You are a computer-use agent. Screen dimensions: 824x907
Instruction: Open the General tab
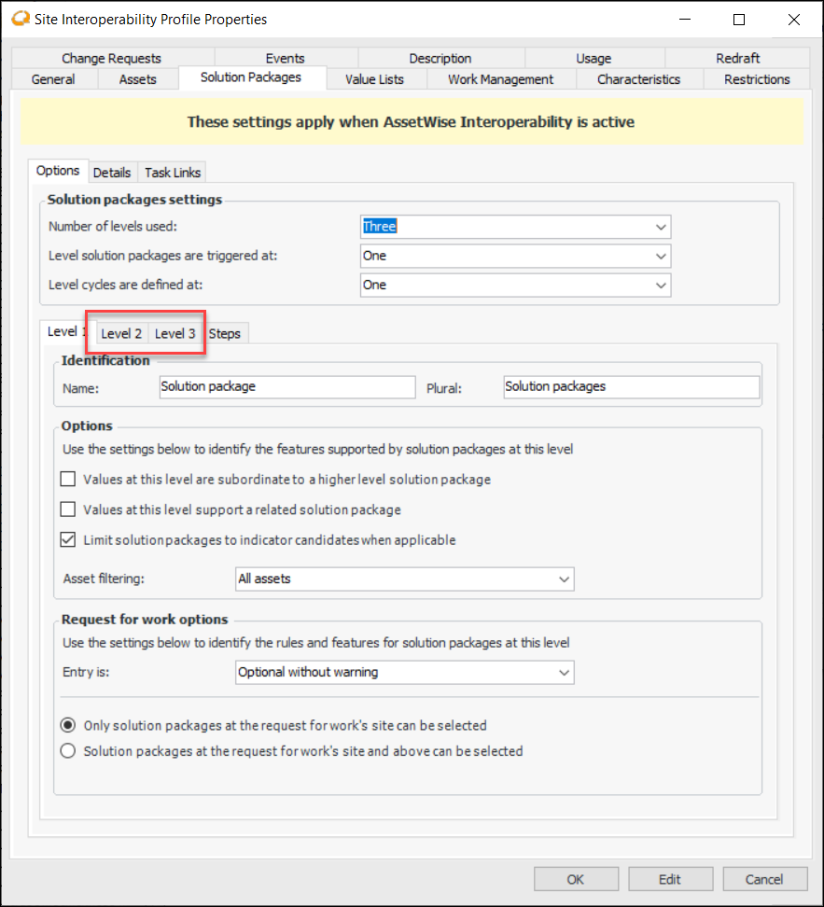tap(53, 79)
